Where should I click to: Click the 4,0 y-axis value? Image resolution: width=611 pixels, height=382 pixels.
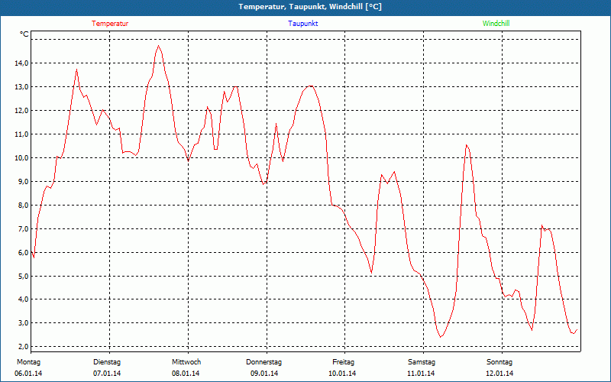[x=24, y=299]
